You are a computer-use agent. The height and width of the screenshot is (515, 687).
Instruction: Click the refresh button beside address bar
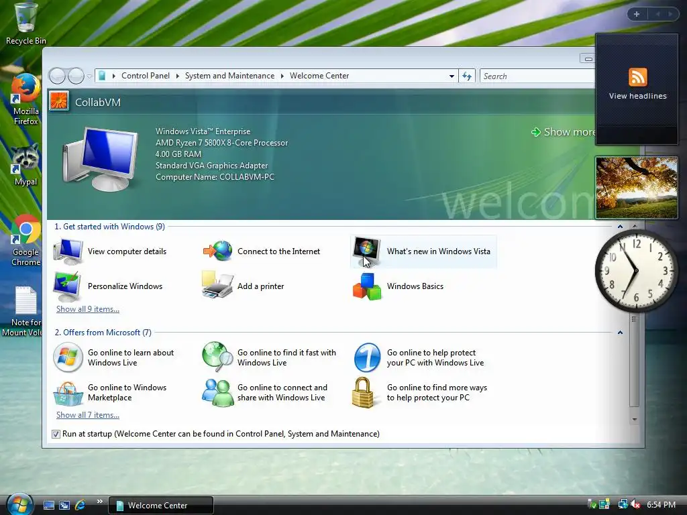coord(467,76)
